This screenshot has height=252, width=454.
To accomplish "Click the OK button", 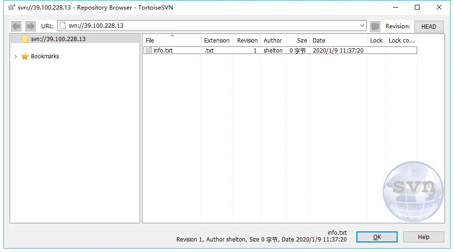I will 376,237.
